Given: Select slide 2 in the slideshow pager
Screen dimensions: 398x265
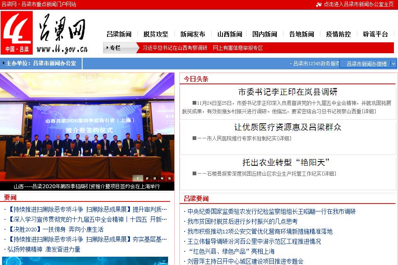Looking at the screenshot, I should [x=147, y=178].
